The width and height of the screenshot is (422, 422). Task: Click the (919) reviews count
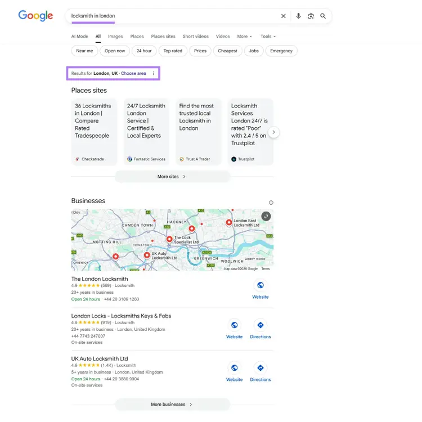pyautogui.click(x=106, y=322)
